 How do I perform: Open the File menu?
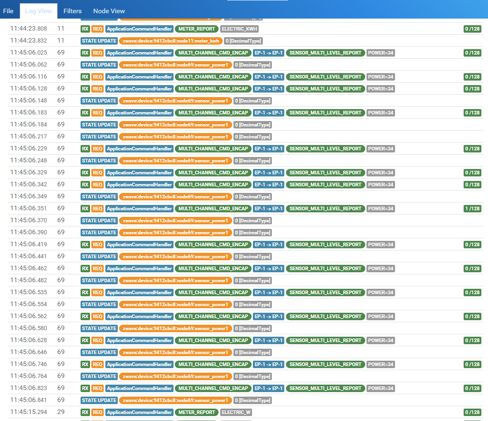point(8,11)
